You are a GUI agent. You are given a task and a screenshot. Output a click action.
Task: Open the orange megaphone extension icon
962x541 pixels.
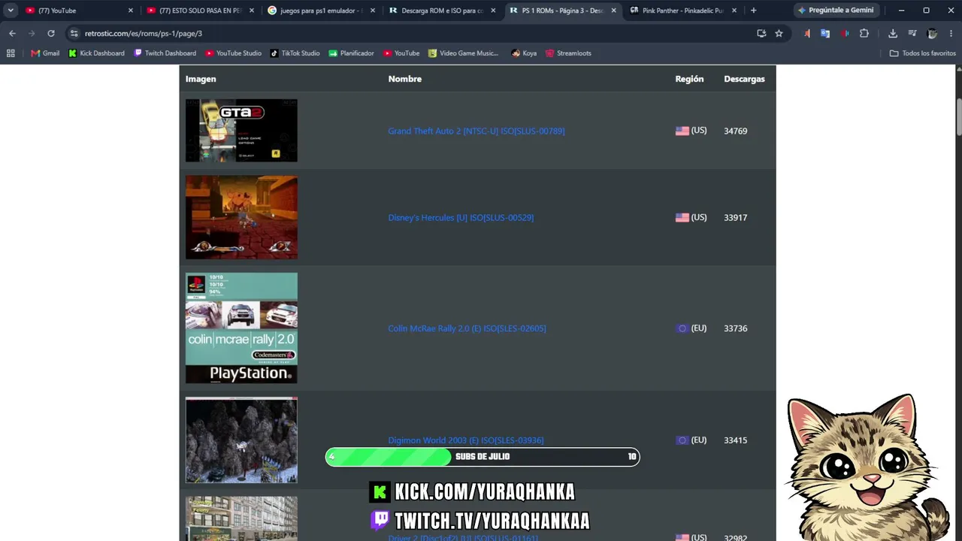[806, 33]
